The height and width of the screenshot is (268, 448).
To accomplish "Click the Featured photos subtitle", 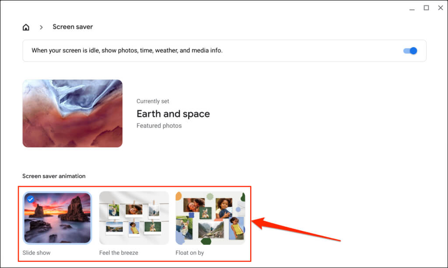I will coord(159,125).
